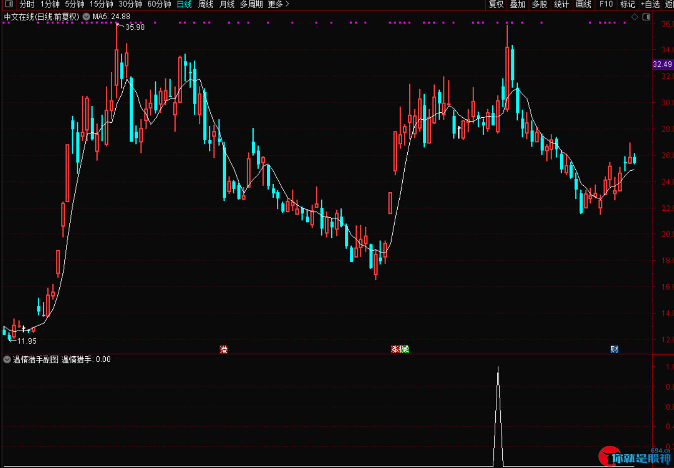Expand main chart indicator dropdown beside 中文在线
This screenshot has width=674, height=468.
point(86,17)
